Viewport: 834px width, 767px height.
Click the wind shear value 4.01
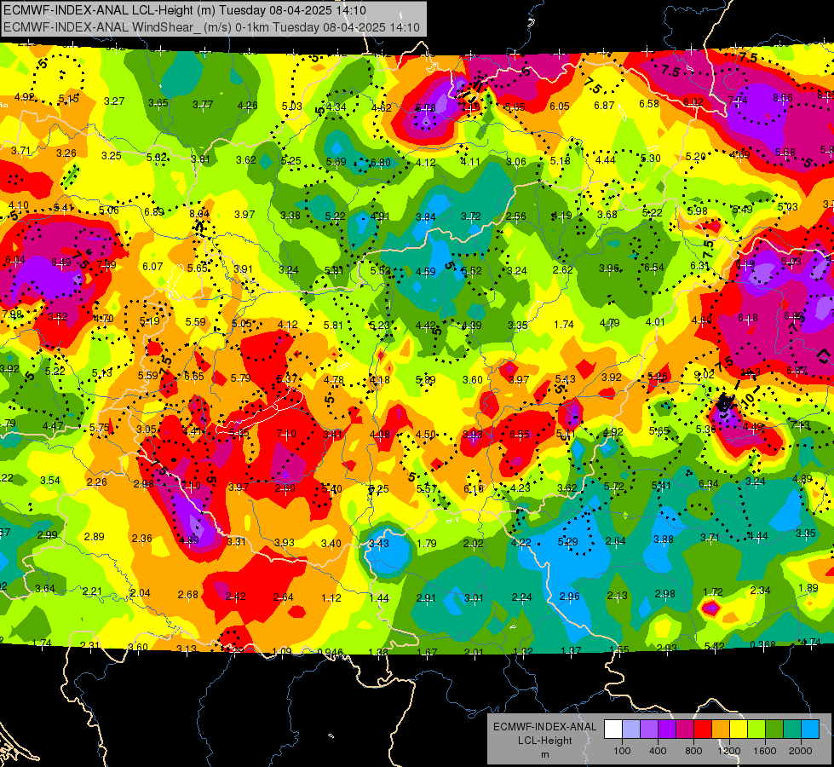tap(655, 321)
